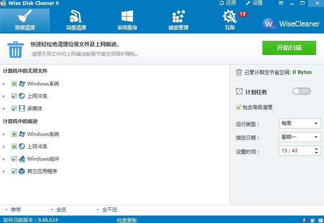Open the 系统瘦身 Windows logo tab
The height and width of the screenshot is (223, 324).
[x=127, y=20]
